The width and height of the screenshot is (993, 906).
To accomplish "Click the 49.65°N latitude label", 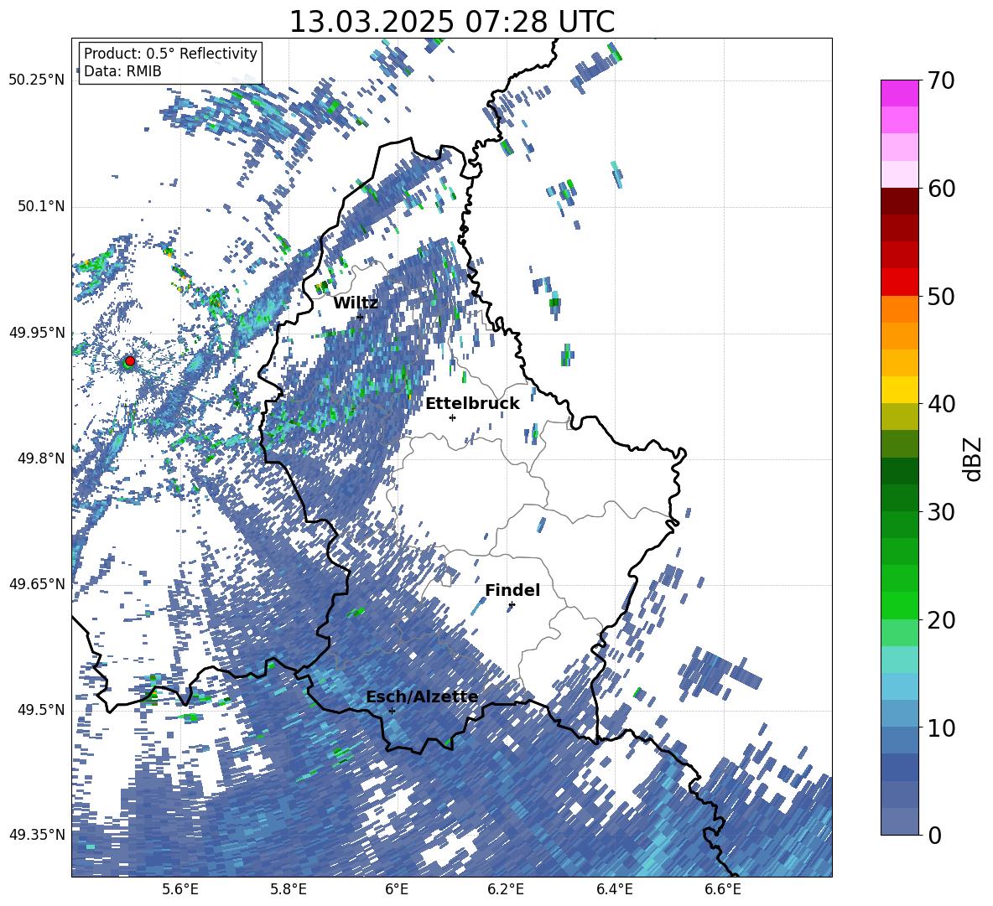I will (37, 583).
